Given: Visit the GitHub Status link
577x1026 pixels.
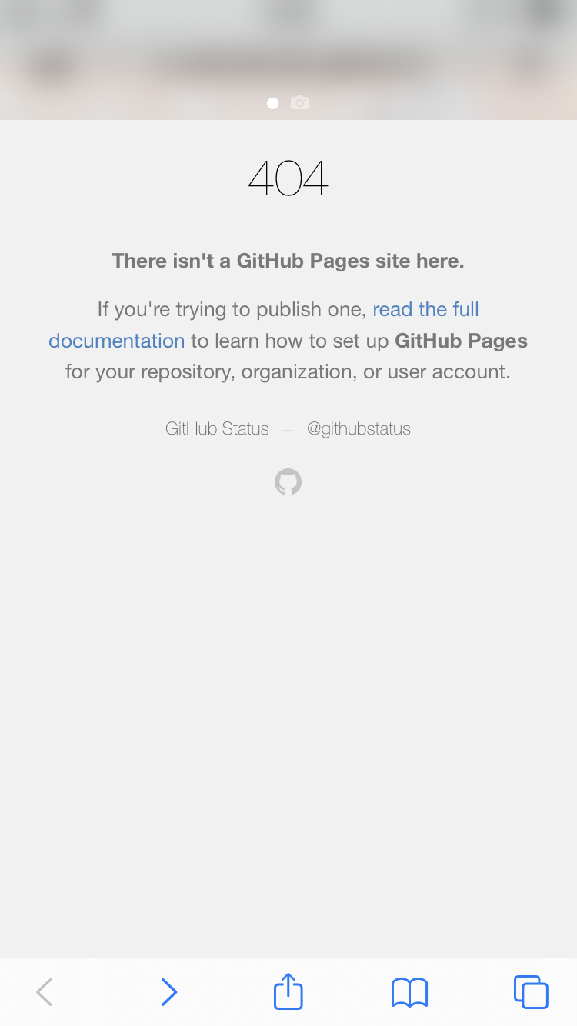Looking at the screenshot, I should click(x=217, y=428).
